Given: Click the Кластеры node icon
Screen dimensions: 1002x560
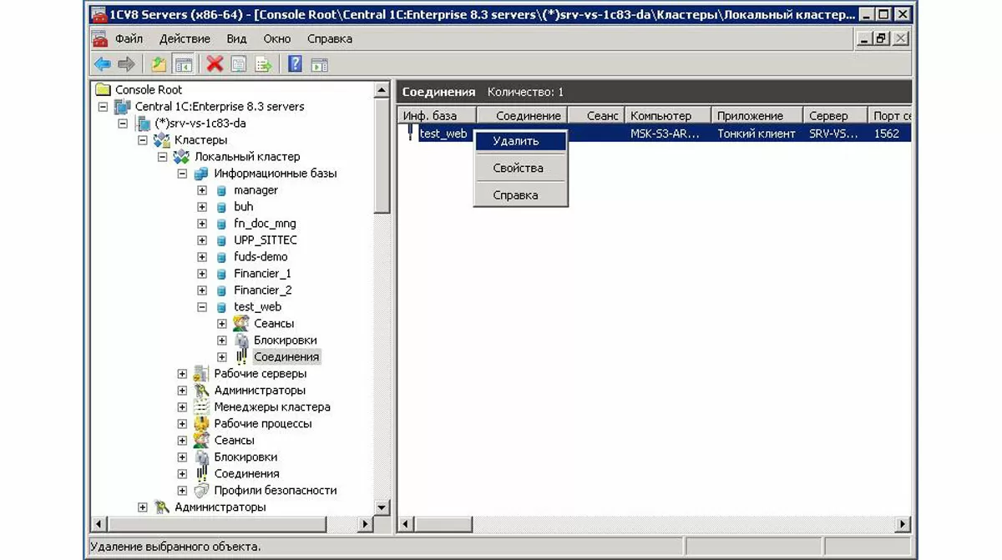Looking at the screenshot, I should pyautogui.click(x=162, y=139).
